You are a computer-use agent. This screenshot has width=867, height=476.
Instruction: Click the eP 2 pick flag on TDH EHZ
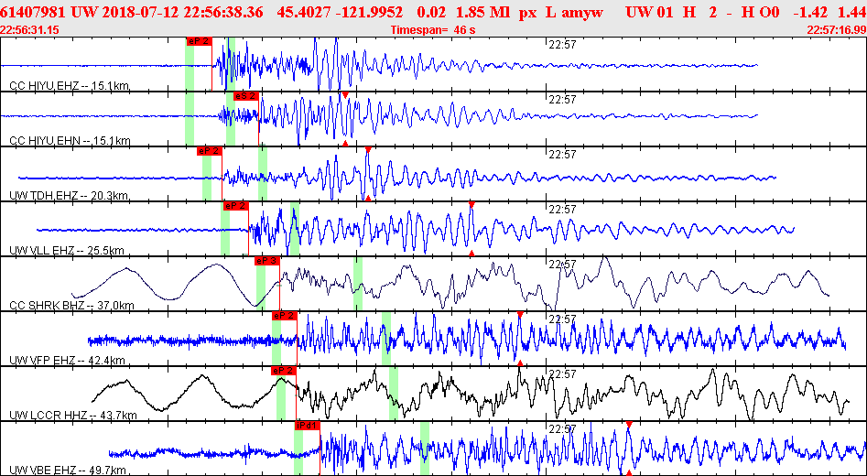[209, 151]
